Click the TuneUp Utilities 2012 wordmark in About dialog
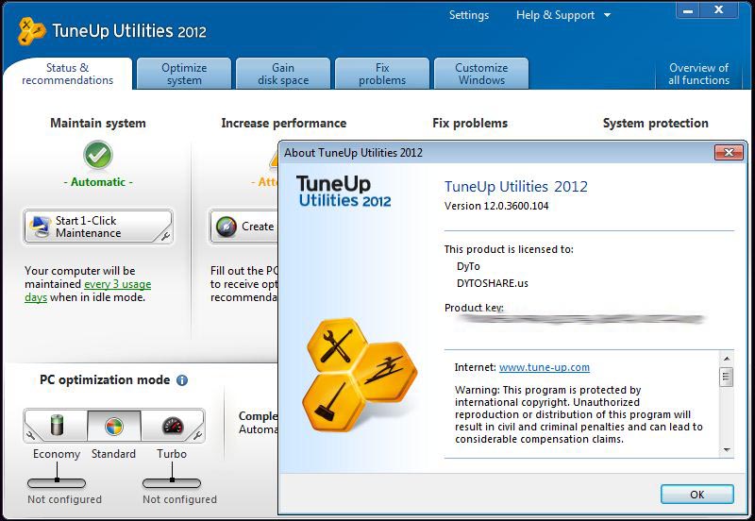The image size is (755, 521). click(x=344, y=192)
